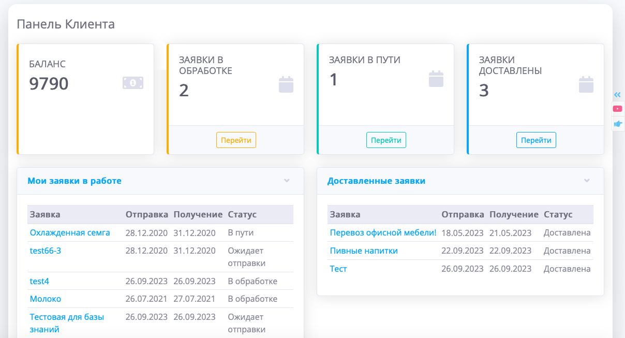Viewport: 625px width, 338px height.
Task: Click the double-chevron collapse icon on right edge
Action: click(617, 95)
